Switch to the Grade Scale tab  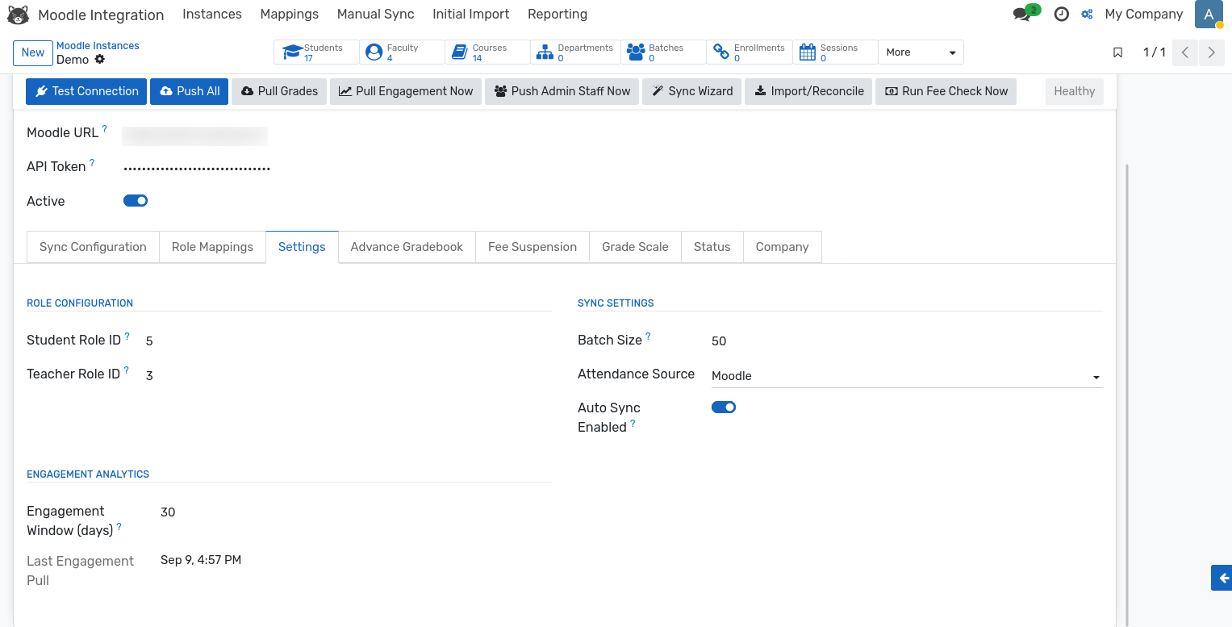point(635,247)
